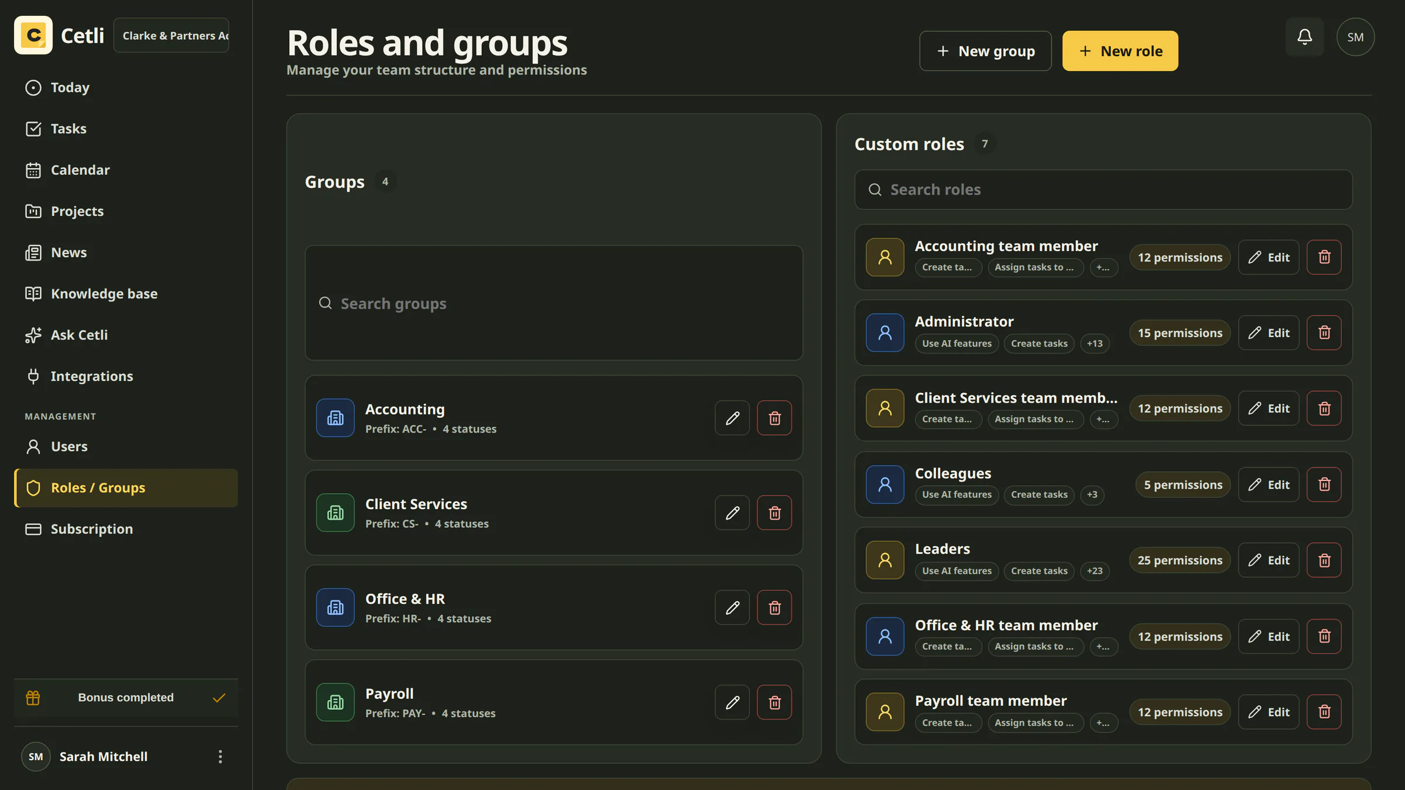Go to Today in the sidebar
This screenshot has width=1405, height=790.
(126, 87)
